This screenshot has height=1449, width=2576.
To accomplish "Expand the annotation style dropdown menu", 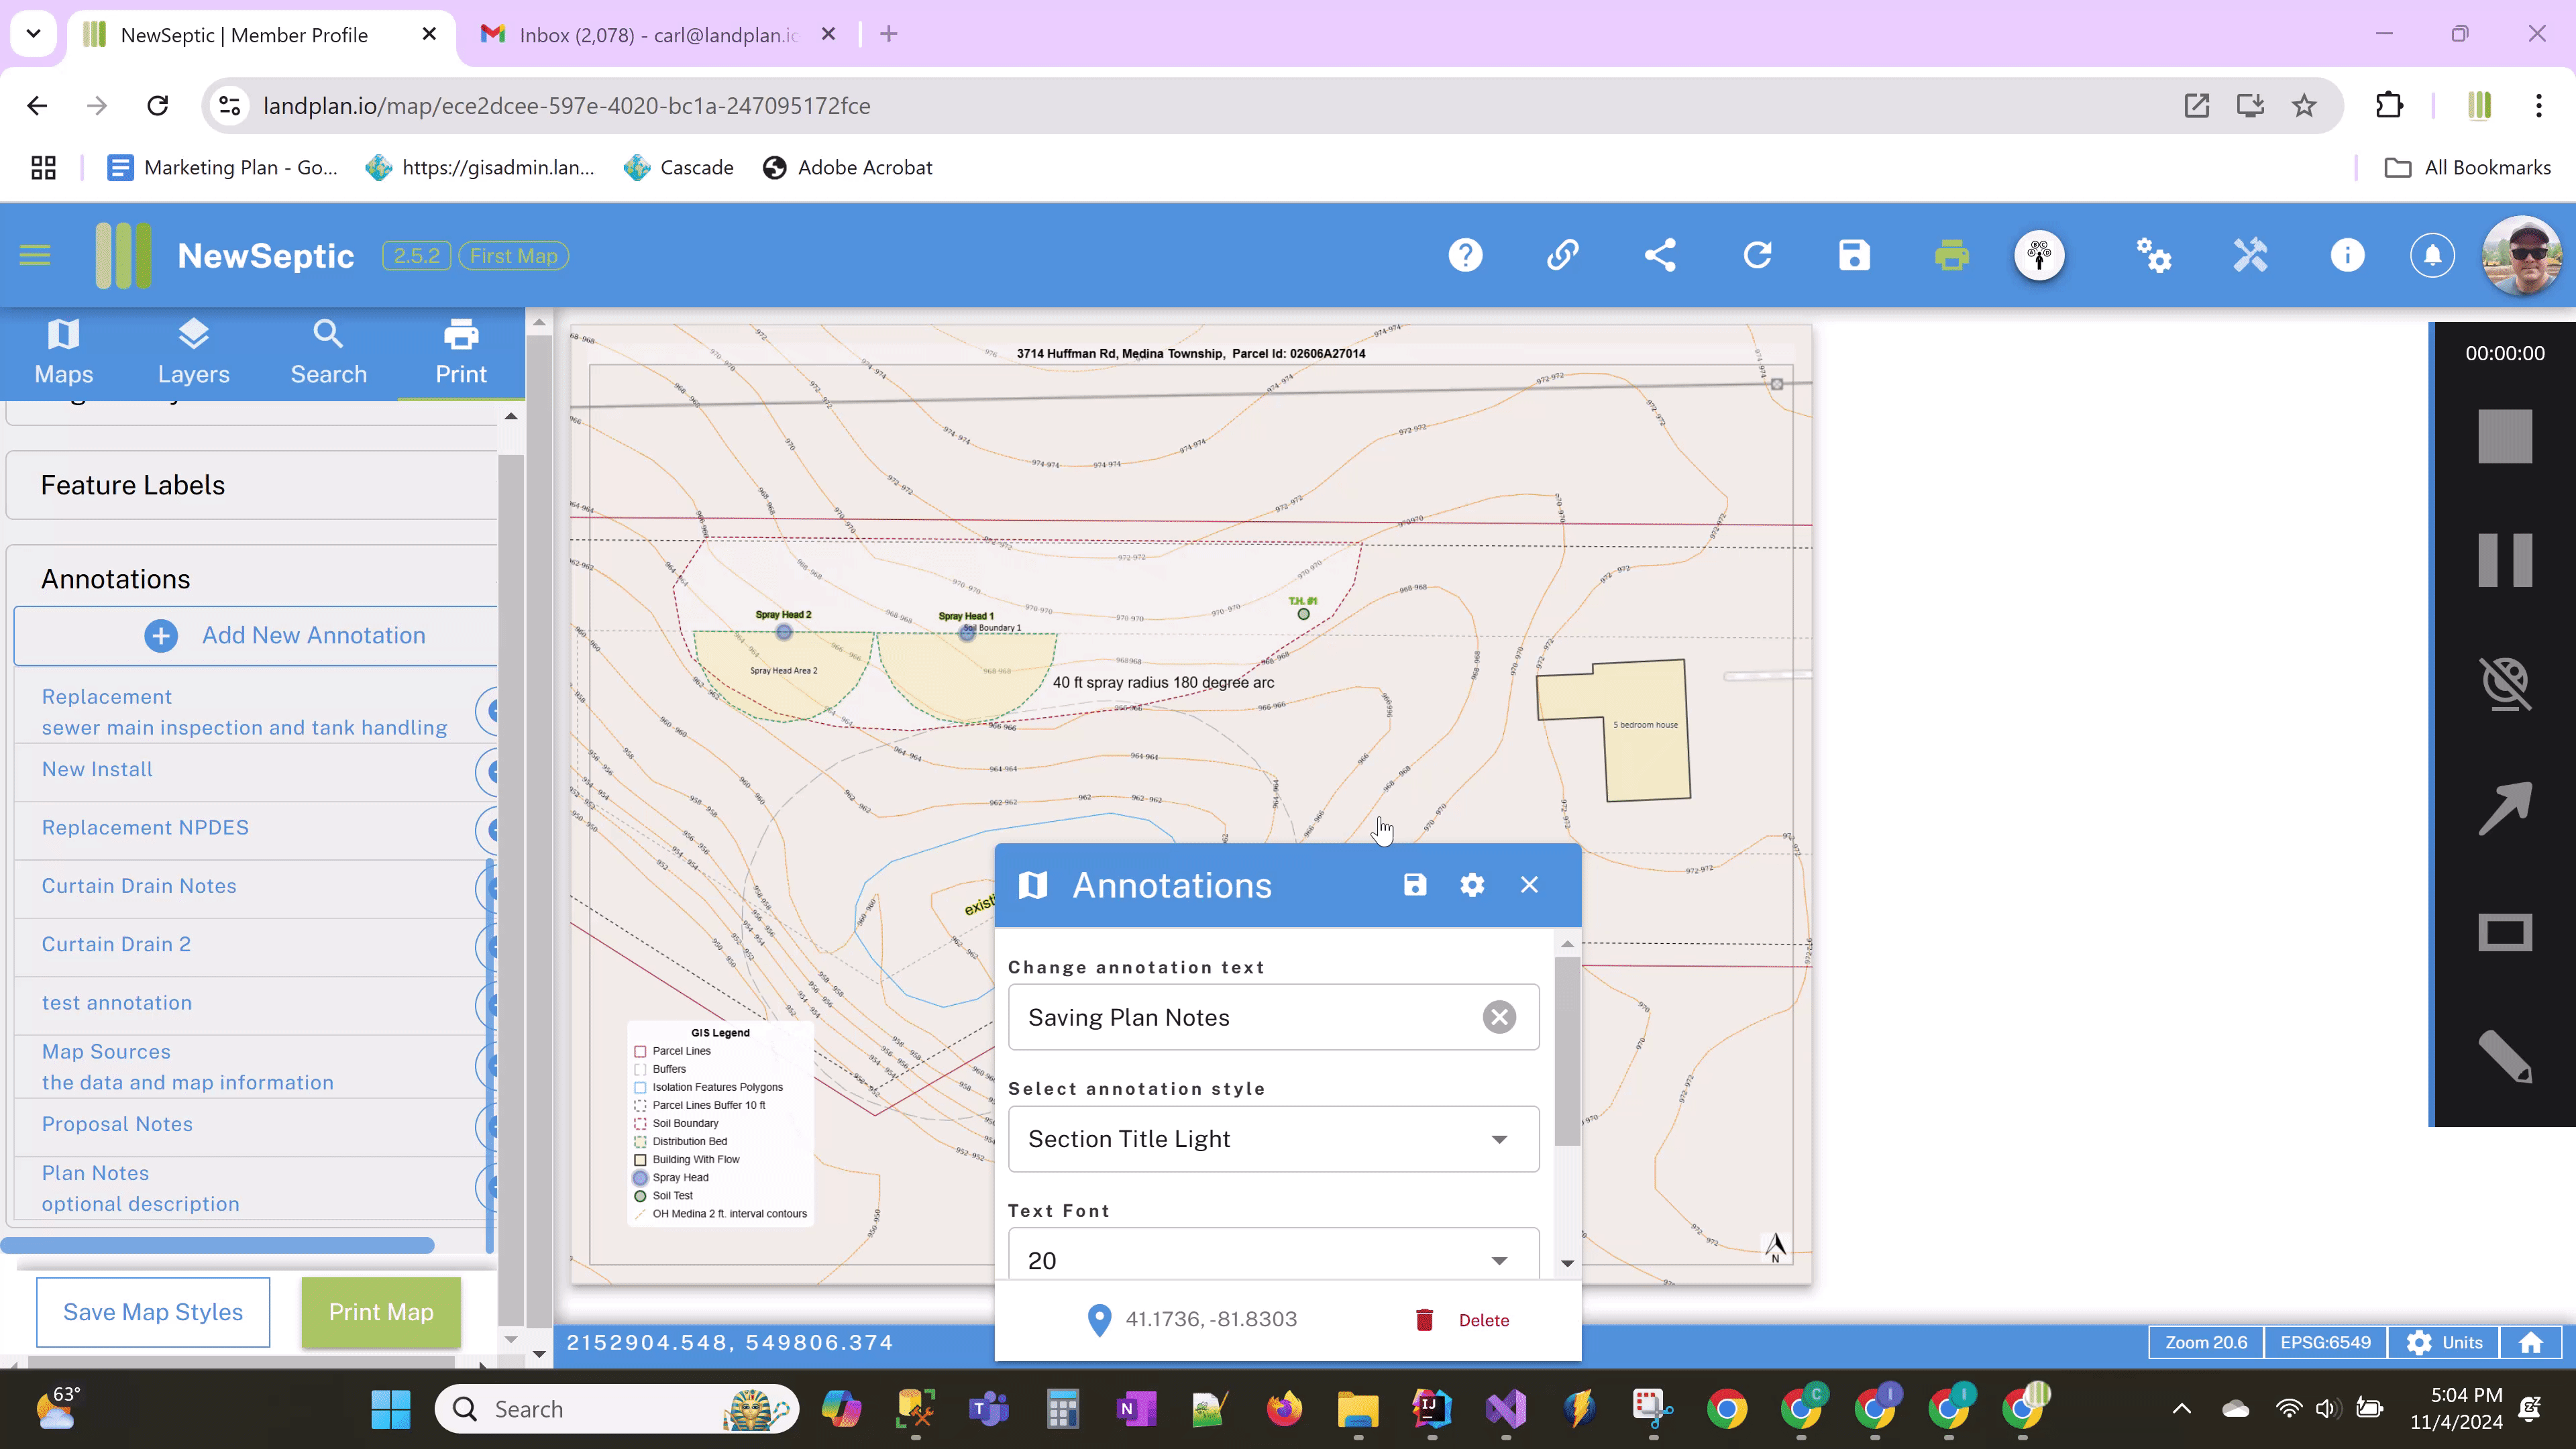I will pyautogui.click(x=1499, y=1138).
